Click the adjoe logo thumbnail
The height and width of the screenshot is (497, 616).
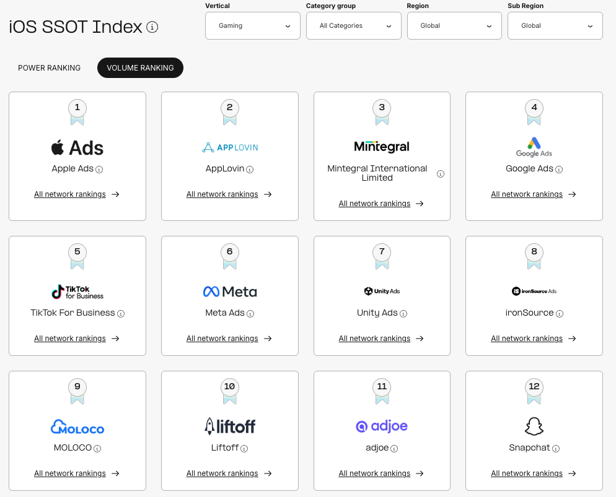pos(382,426)
